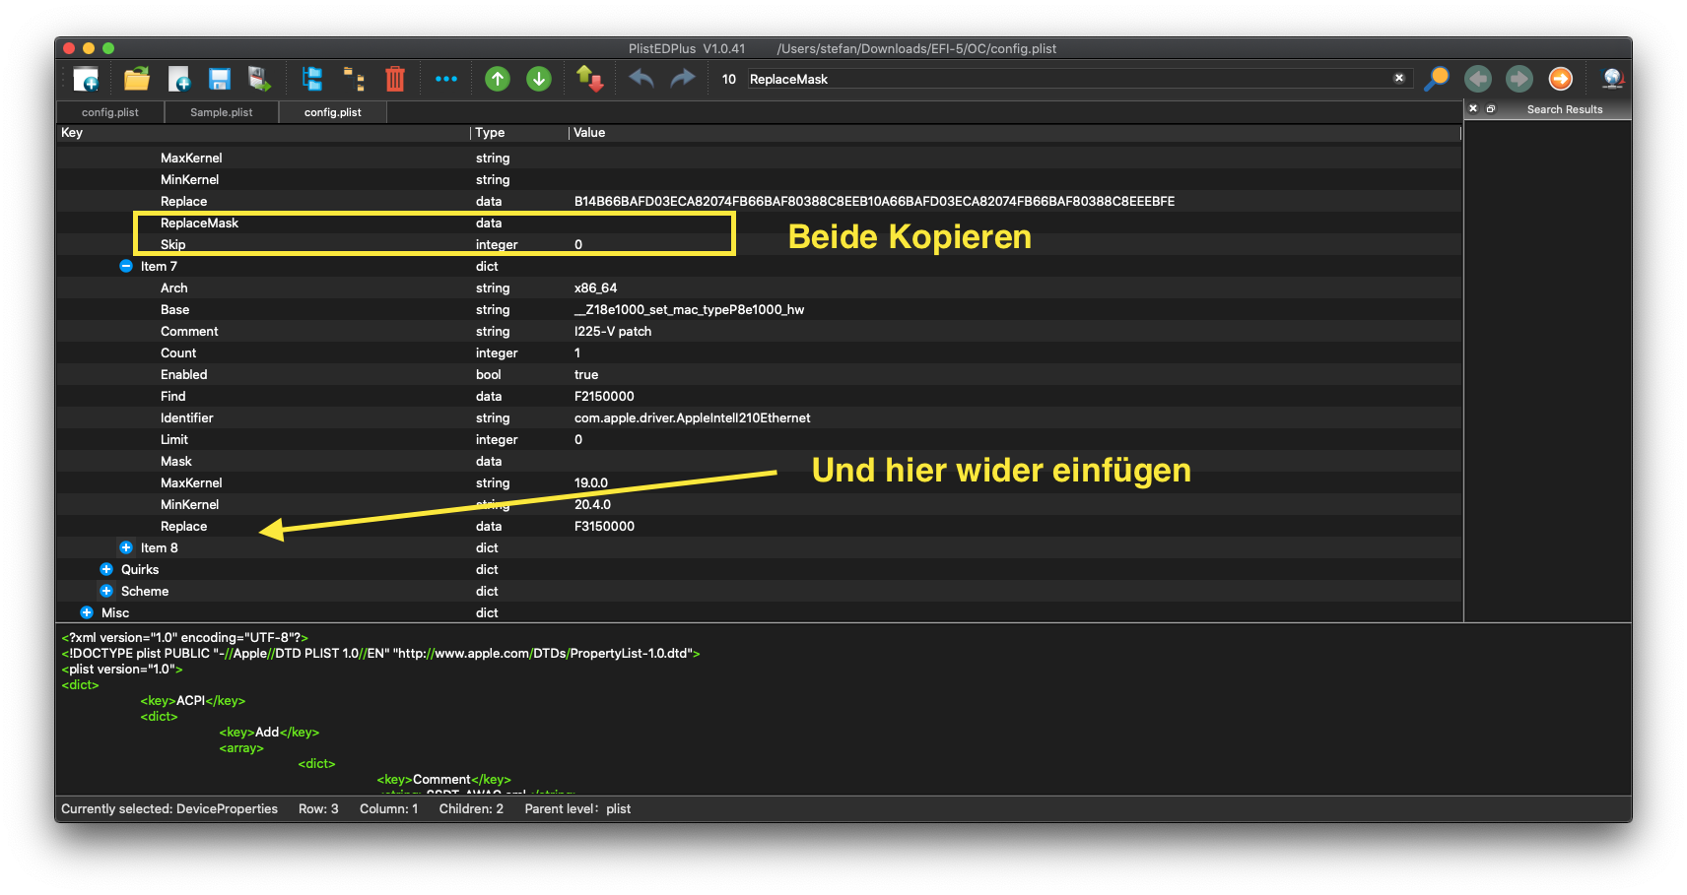This screenshot has width=1687, height=895.
Task: Click the green move down arrow icon
Action: click(x=539, y=79)
